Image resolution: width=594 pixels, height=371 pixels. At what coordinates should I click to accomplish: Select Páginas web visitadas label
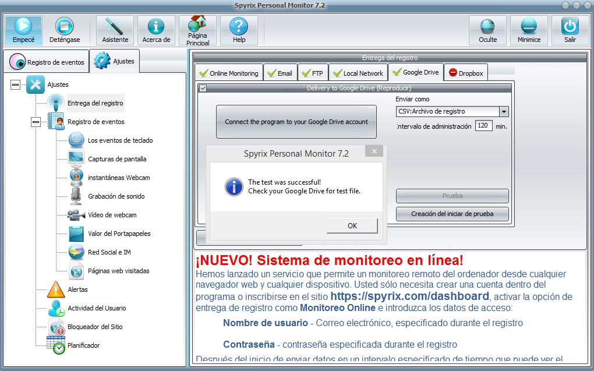coord(119,271)
